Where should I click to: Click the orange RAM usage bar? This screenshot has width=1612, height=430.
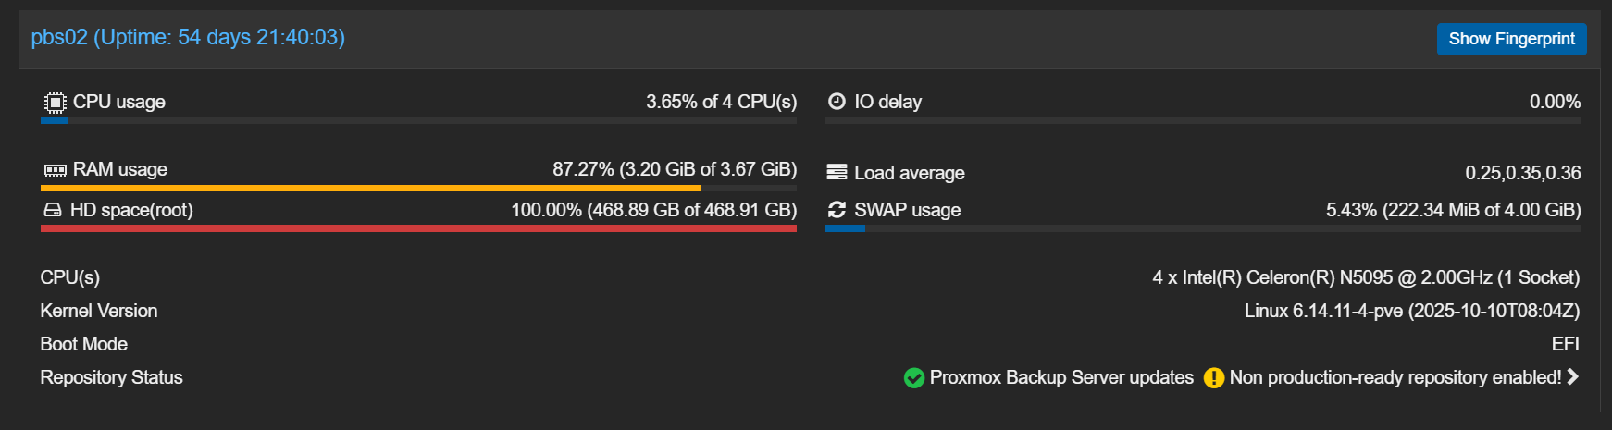tap(370, 189)
